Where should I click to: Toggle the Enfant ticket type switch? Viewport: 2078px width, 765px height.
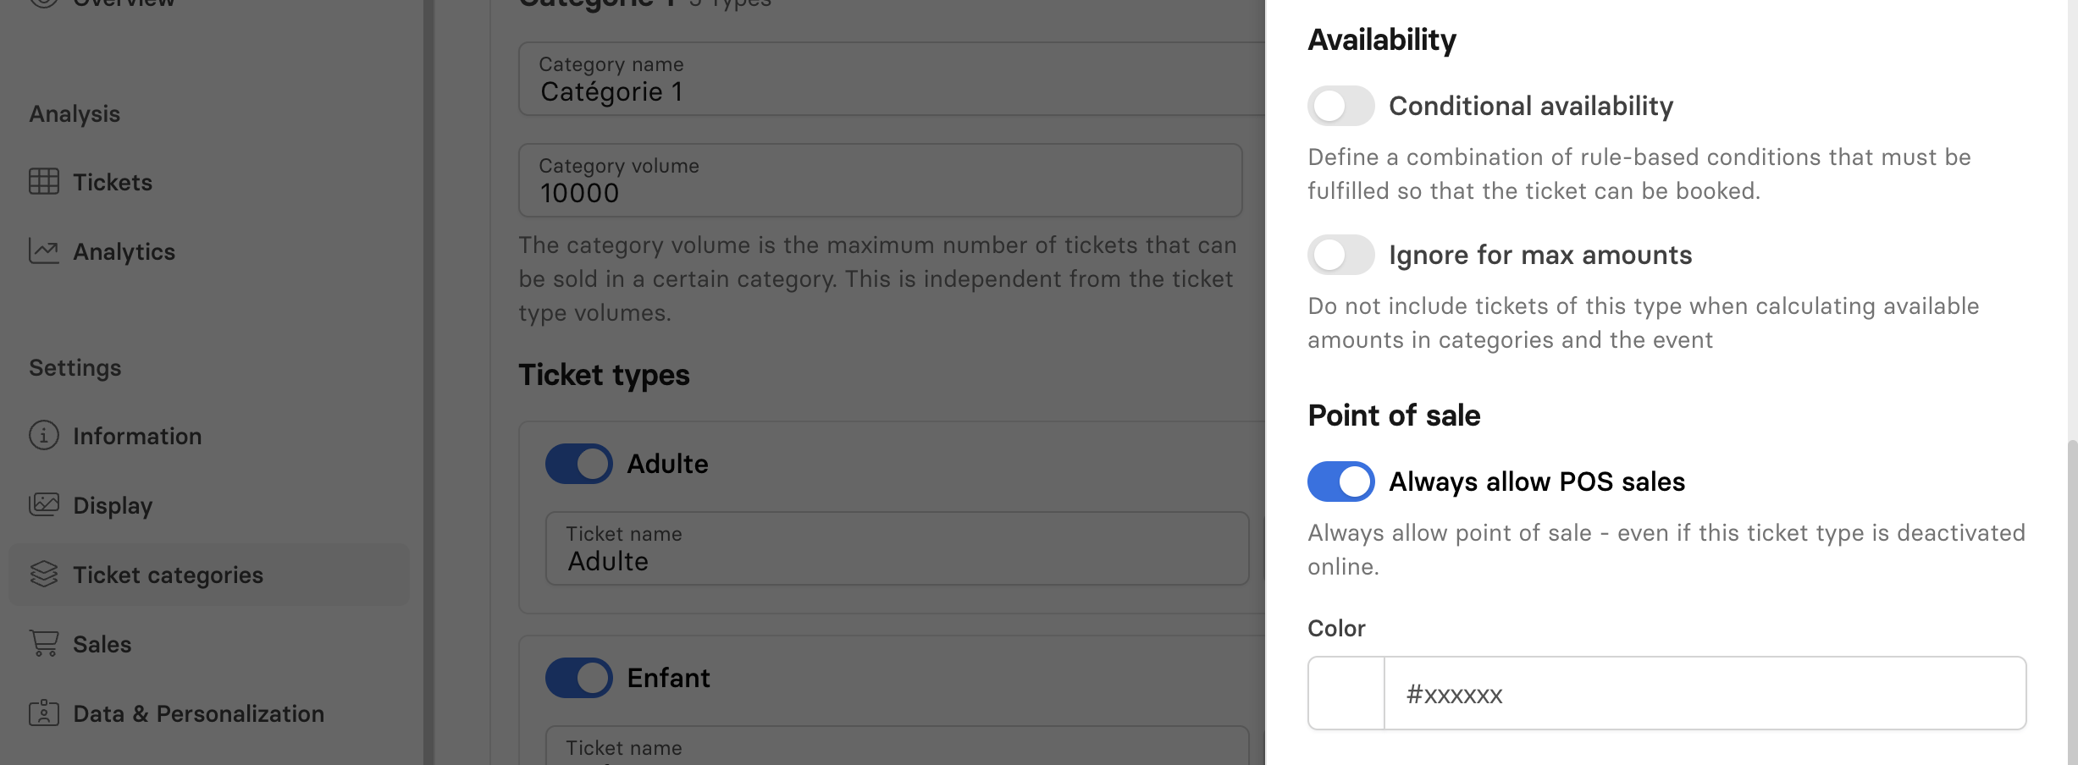(578, 678)
